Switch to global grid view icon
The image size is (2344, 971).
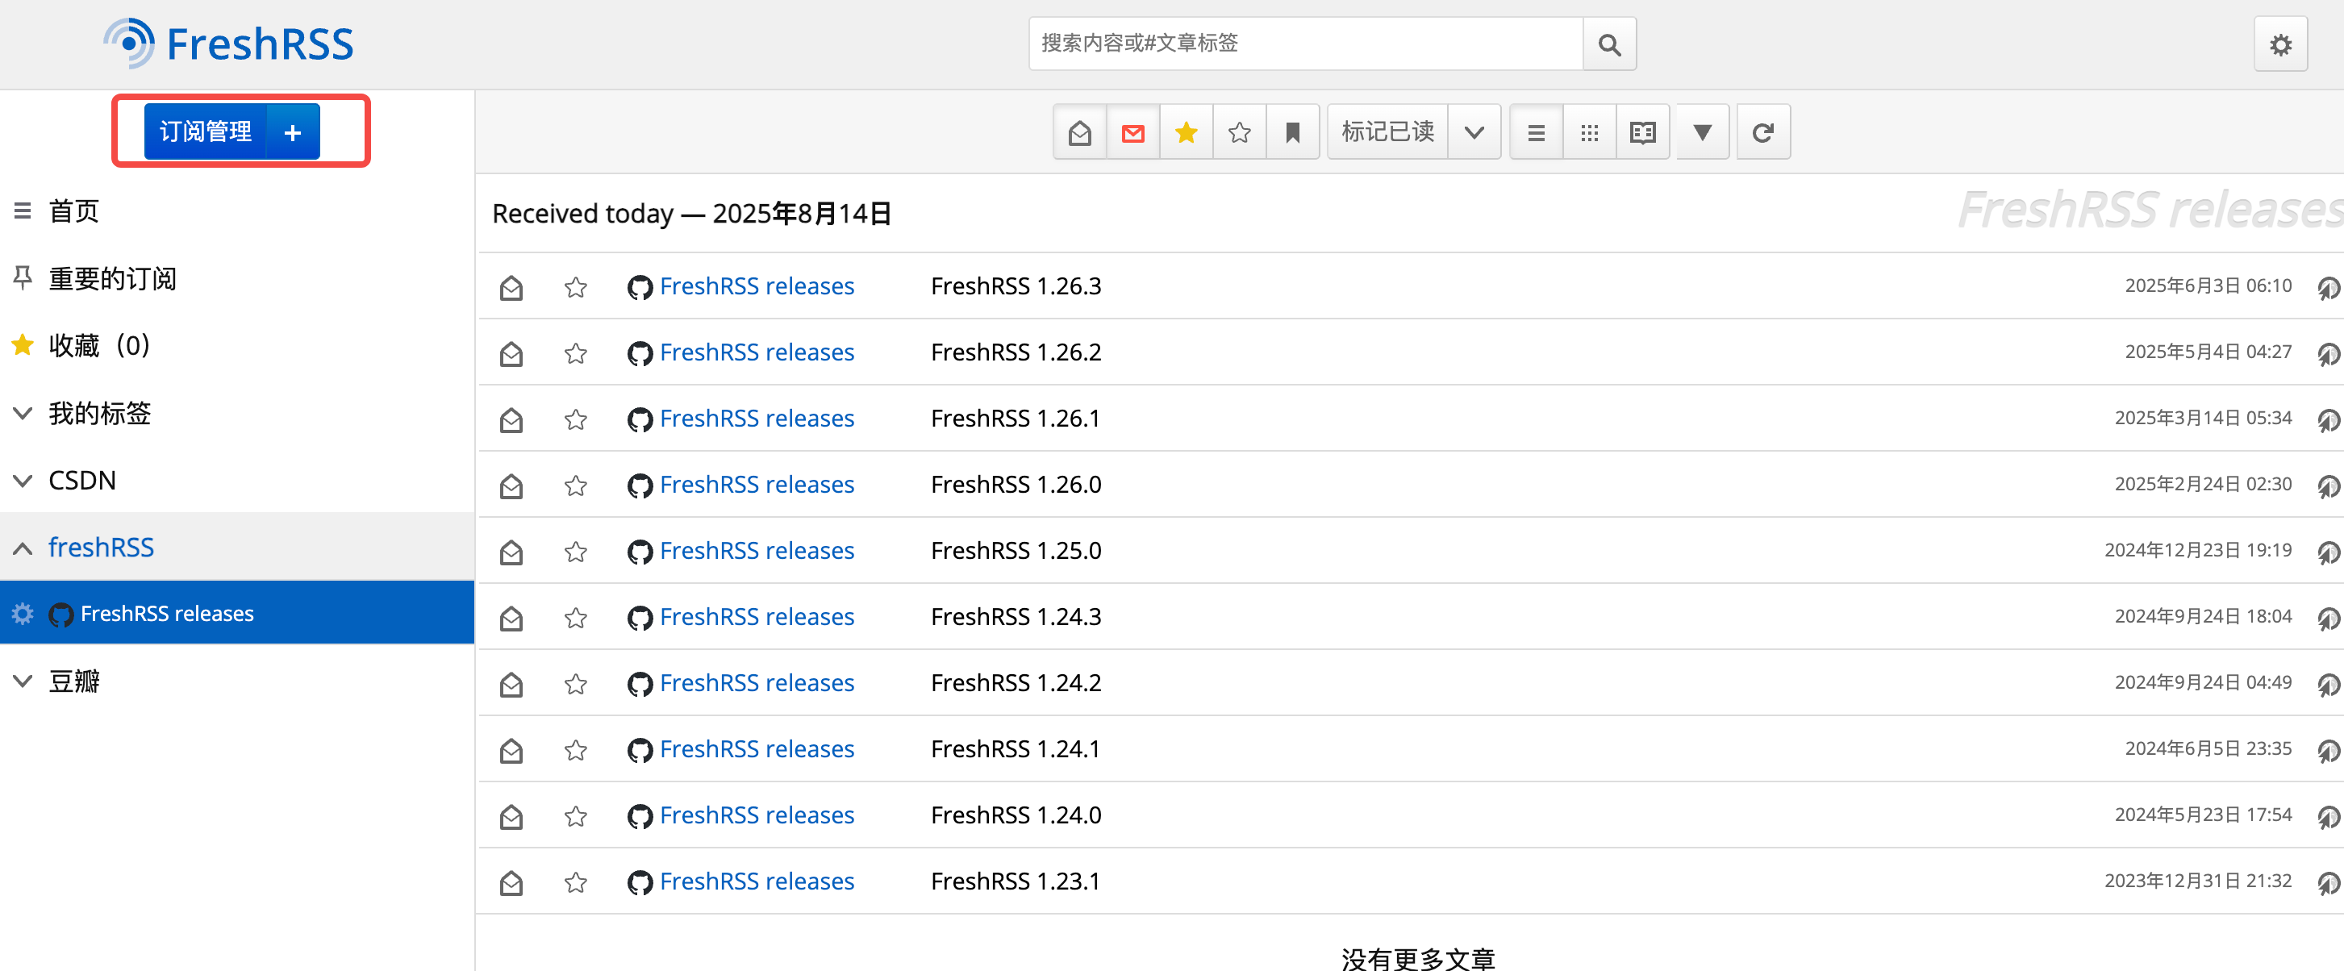pyautogui.click(x=1589, y=133)
